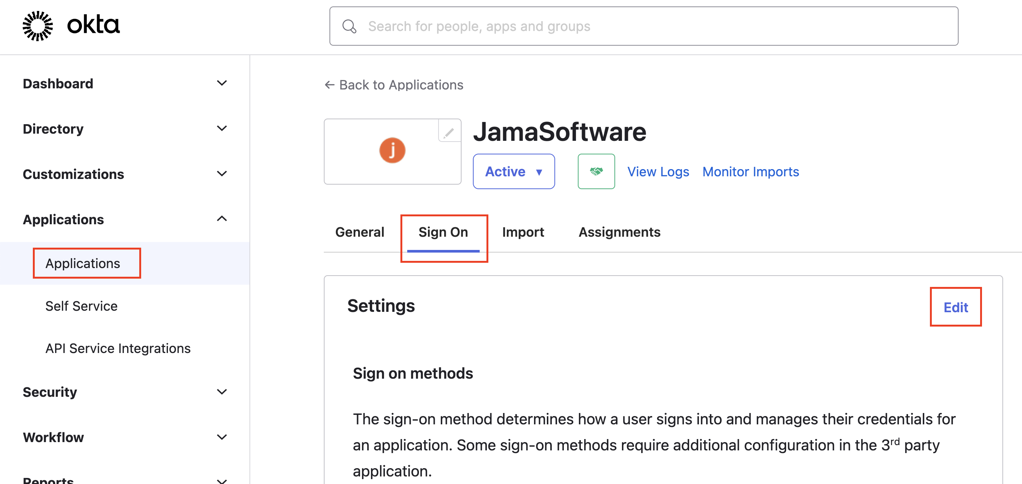Click Edit in the Settings panel
This screenshot has height=484, width=1022.
[955, 307]
